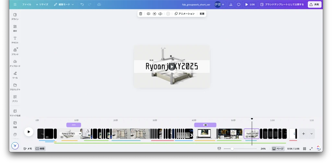Toggle the 時間 timeline view

point(40,149)
